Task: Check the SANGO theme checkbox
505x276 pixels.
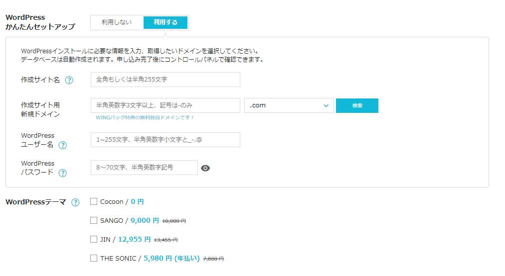Action: (x=94, y=220)
